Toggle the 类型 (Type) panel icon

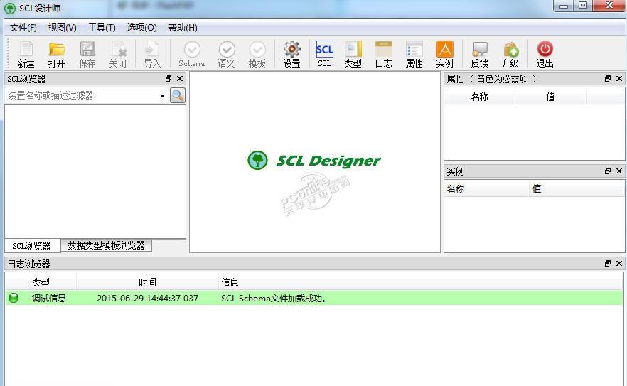[353, 55]
